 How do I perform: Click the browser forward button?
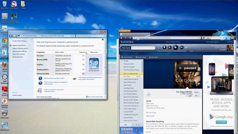tap(126, 38)
